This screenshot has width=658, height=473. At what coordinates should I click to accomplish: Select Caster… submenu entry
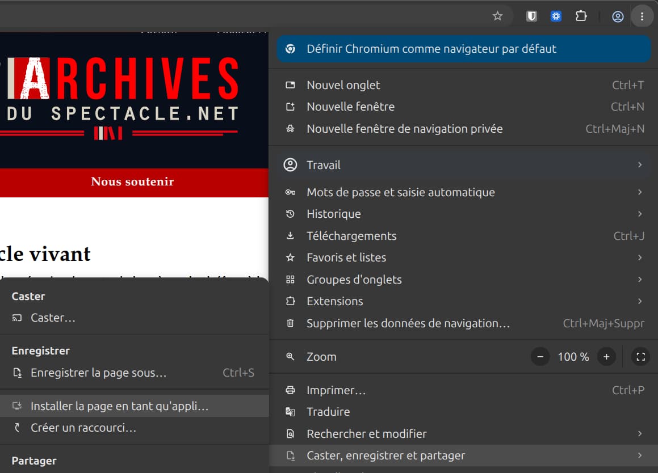tap(135, 318)
